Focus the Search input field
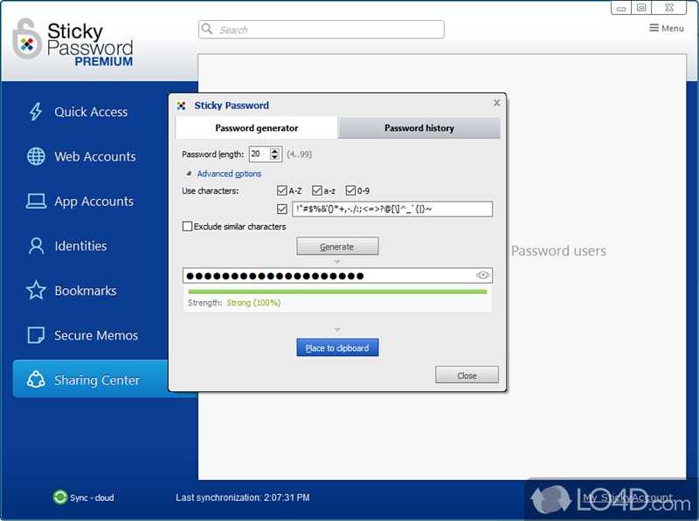The width and height of the screenshot is (699, 521). (321, 30)
